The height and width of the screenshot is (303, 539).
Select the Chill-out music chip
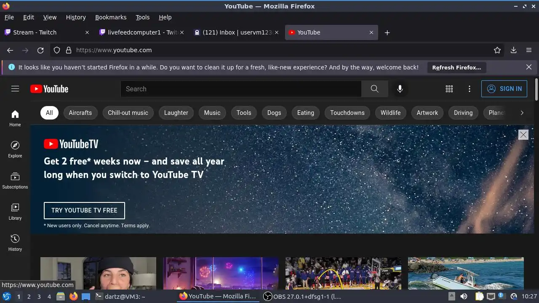click(x=128, y=113)
